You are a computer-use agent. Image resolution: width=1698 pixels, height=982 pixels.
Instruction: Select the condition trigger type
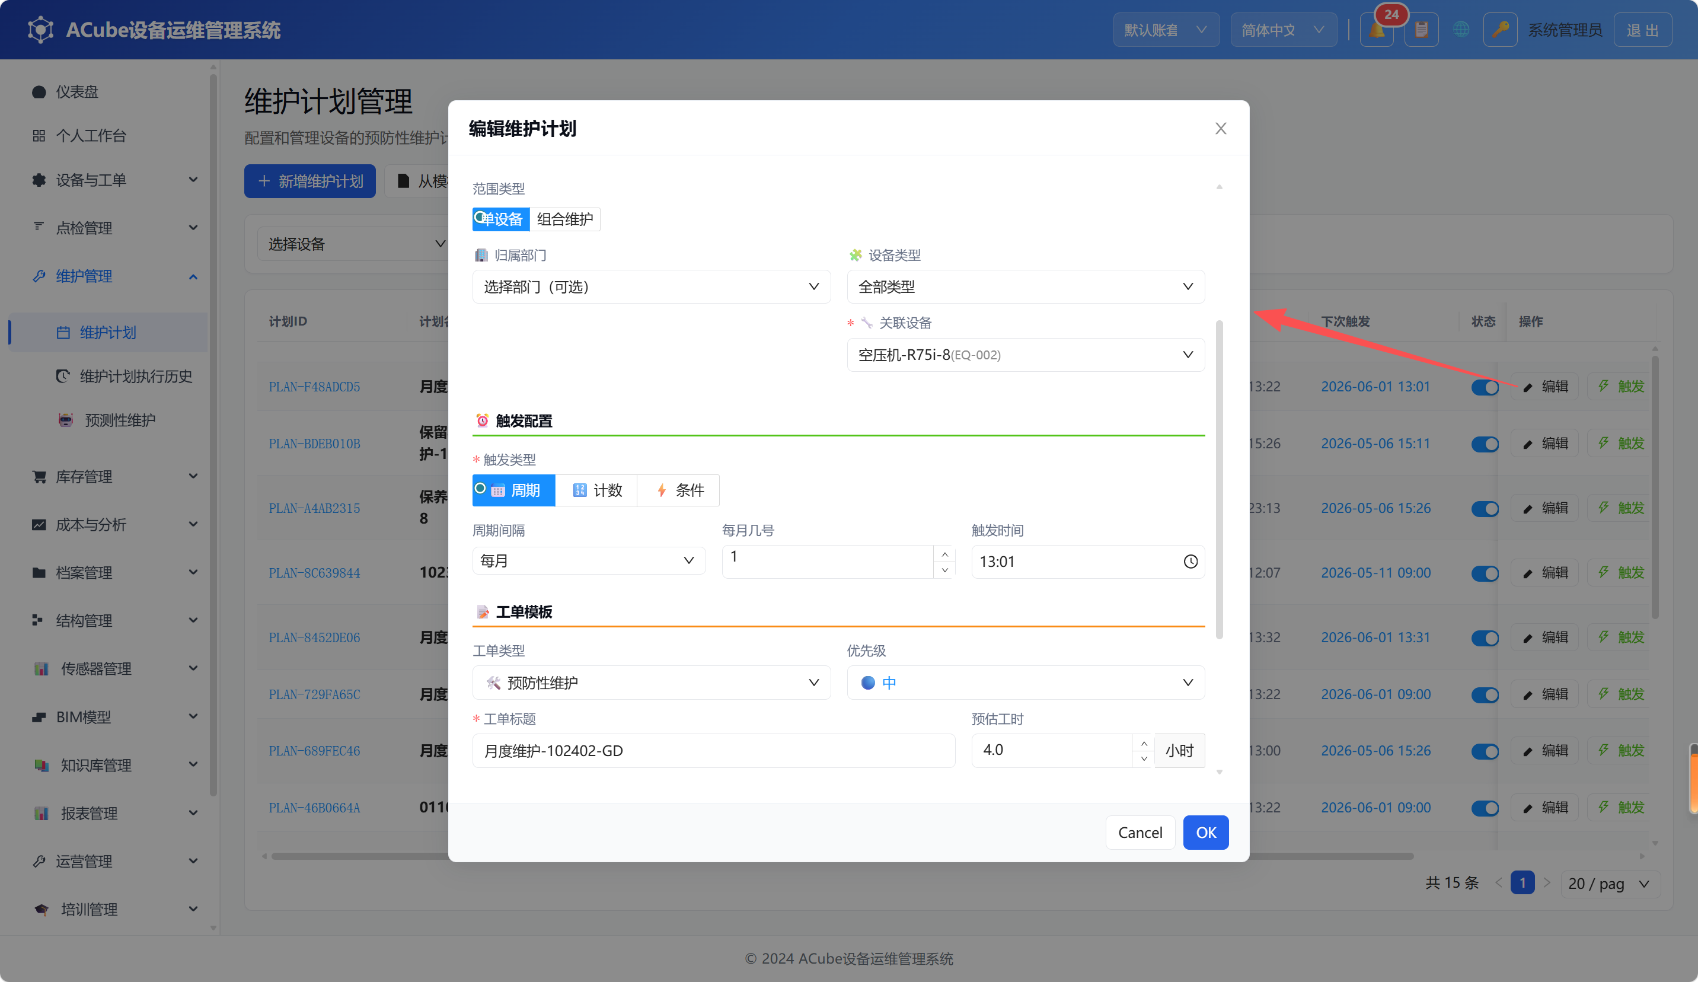pos(678,490)
